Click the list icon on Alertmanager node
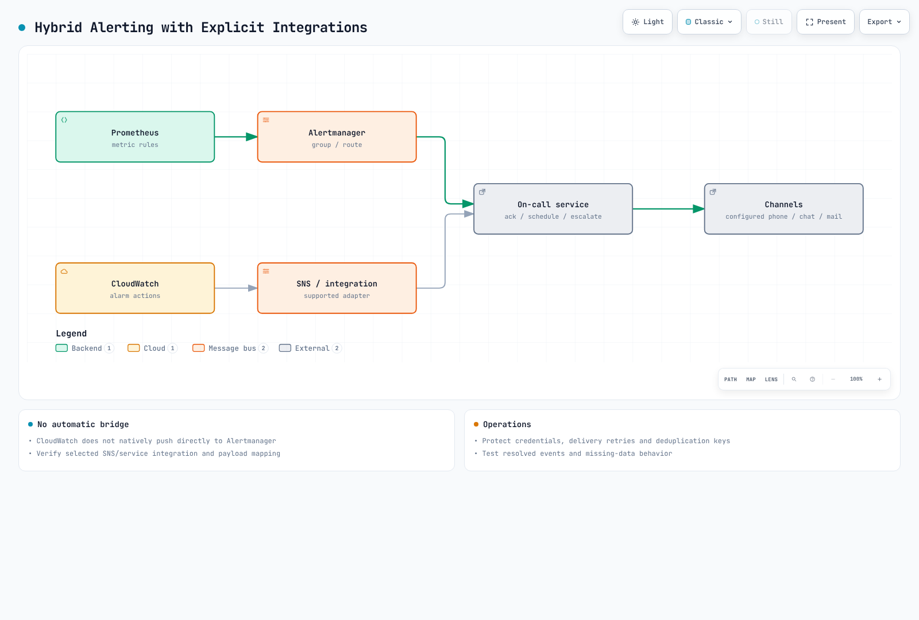The height and width of the screenshot is (620, 919). 266,120
